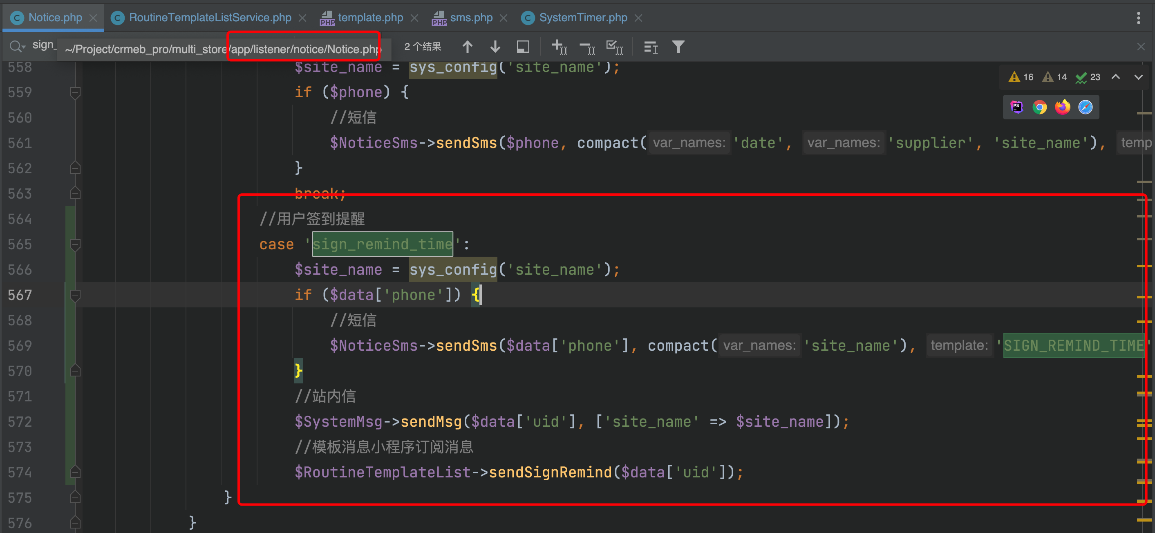Show the 23 typo inspections indicator

click(1088, 77)
